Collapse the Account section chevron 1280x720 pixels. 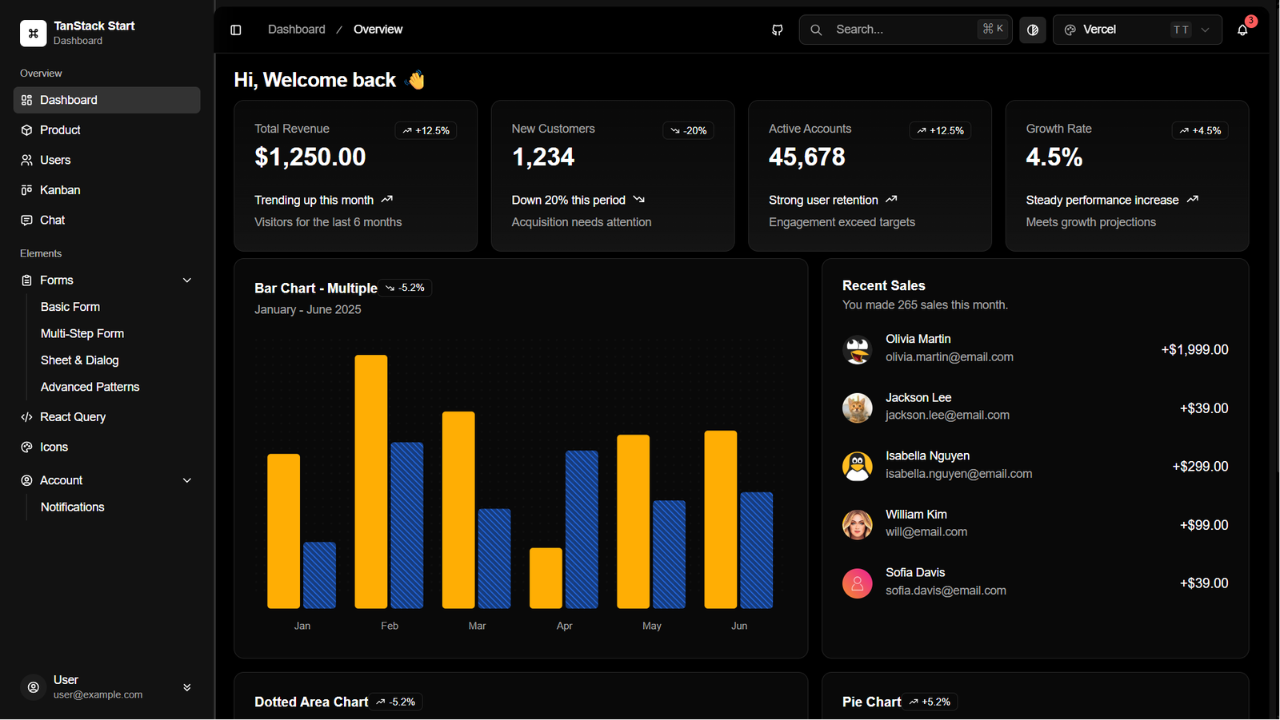[x=187, y=480]
